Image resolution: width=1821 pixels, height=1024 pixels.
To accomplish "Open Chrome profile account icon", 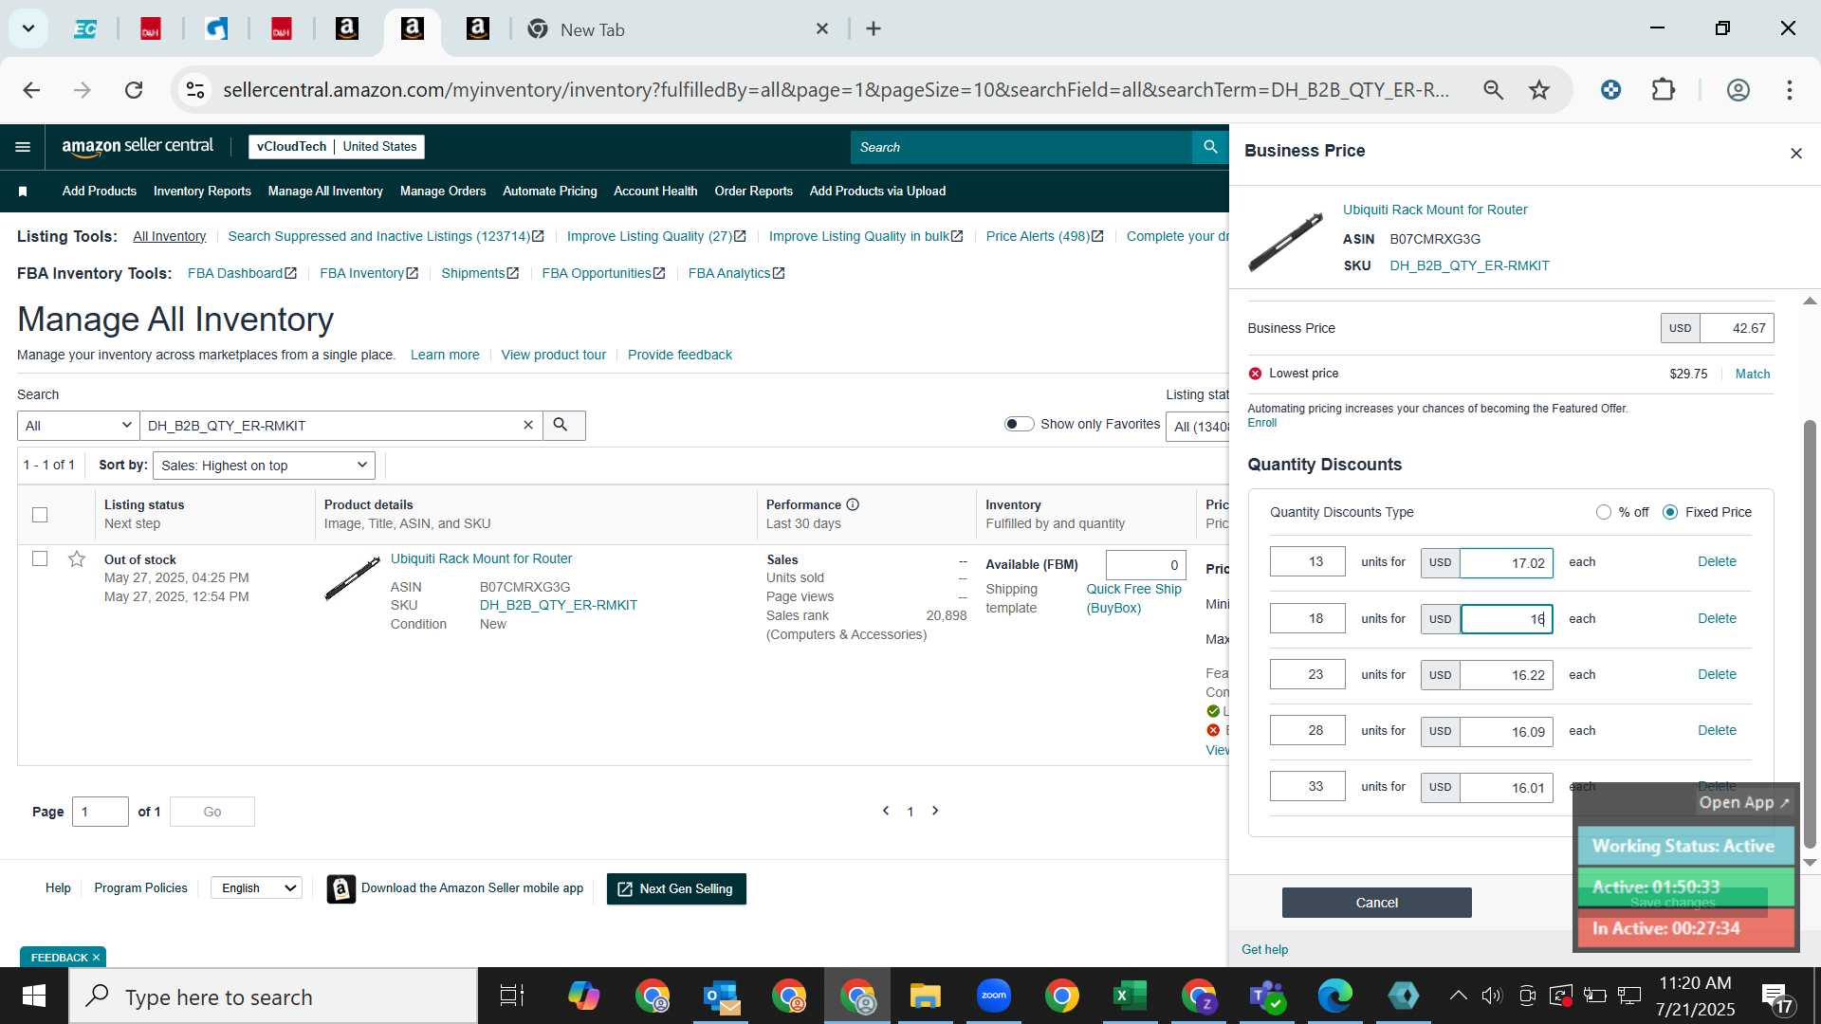I will click(1738, 90).
